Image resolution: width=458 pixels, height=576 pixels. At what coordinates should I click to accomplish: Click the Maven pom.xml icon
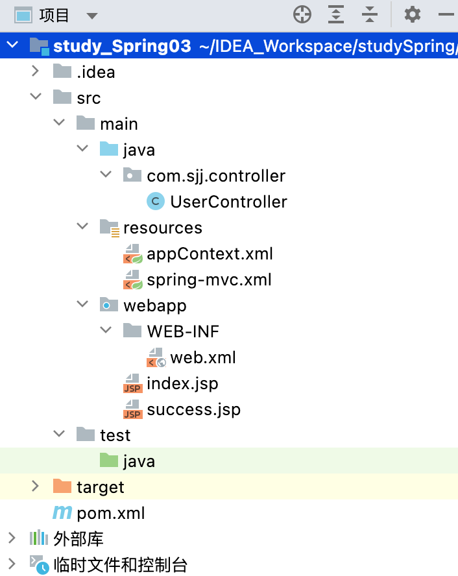click(x=62, y=513)
